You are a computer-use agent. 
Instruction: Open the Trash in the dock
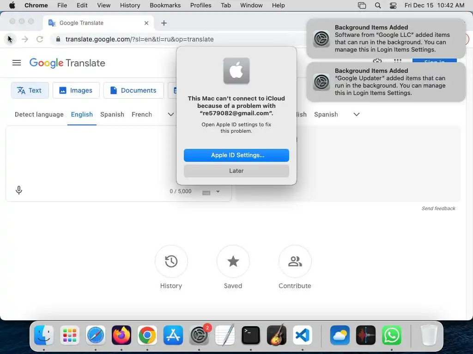pyautogui.click(x=429, y=335)
